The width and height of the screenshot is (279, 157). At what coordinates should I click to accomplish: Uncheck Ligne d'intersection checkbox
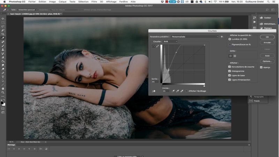pyautogui.click(x=229, y=80)
